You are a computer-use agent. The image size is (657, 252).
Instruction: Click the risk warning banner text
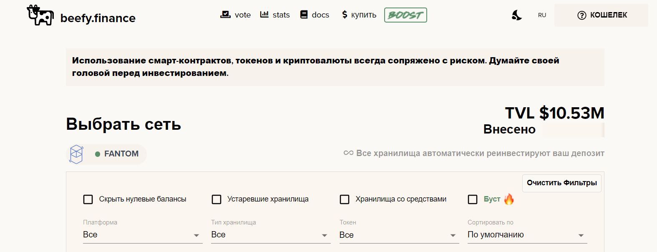click(x=315, y=67)
